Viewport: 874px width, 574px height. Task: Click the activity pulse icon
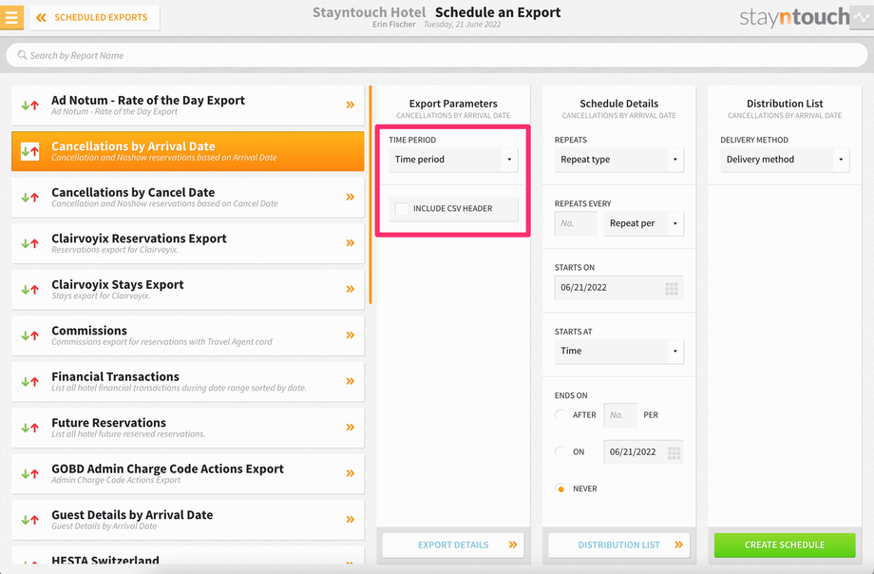click(x=862, y=17)
